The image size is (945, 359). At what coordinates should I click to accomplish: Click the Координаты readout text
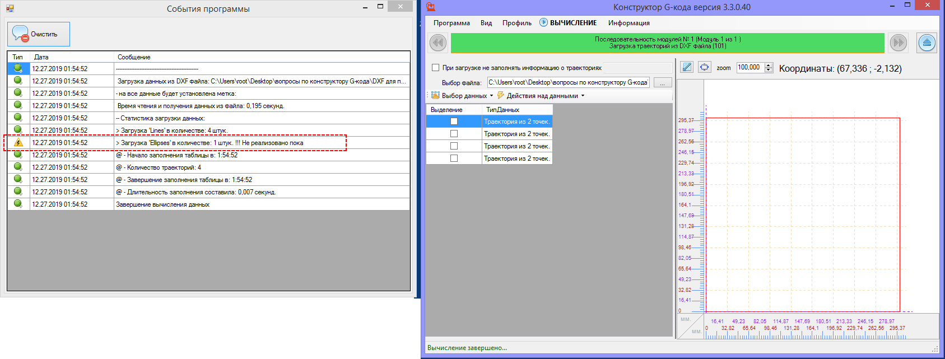point(840,69)
